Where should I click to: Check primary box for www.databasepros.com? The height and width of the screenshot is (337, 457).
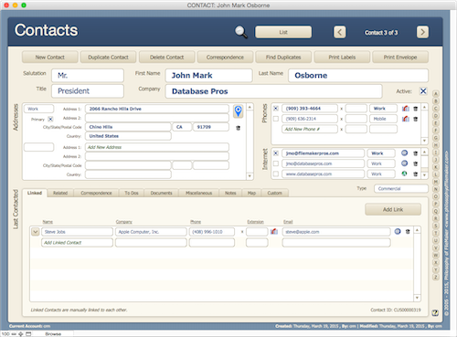click(276, 174)
